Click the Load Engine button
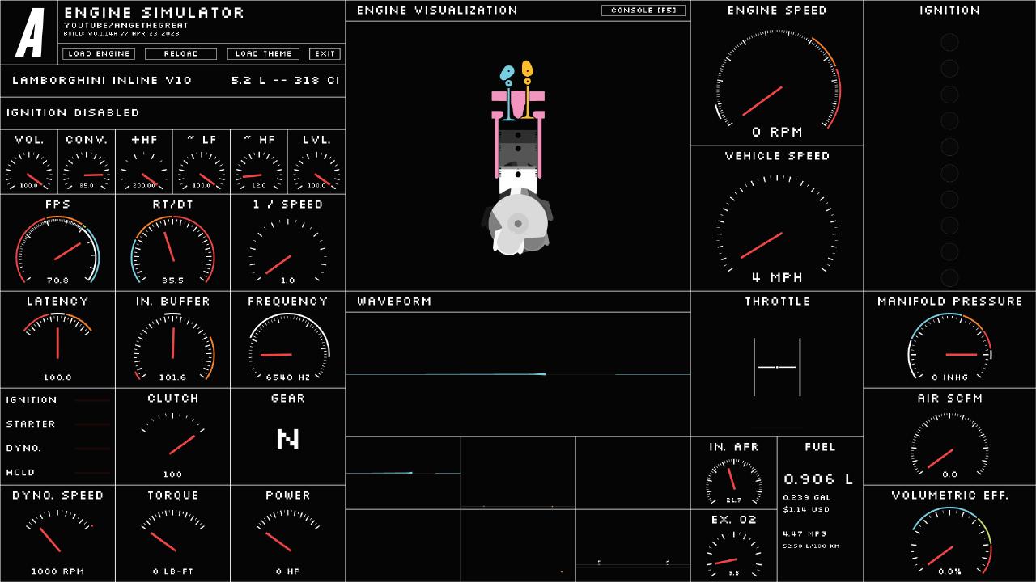The height and width of the screenshot is (582, 1036). tap(99, 54)
